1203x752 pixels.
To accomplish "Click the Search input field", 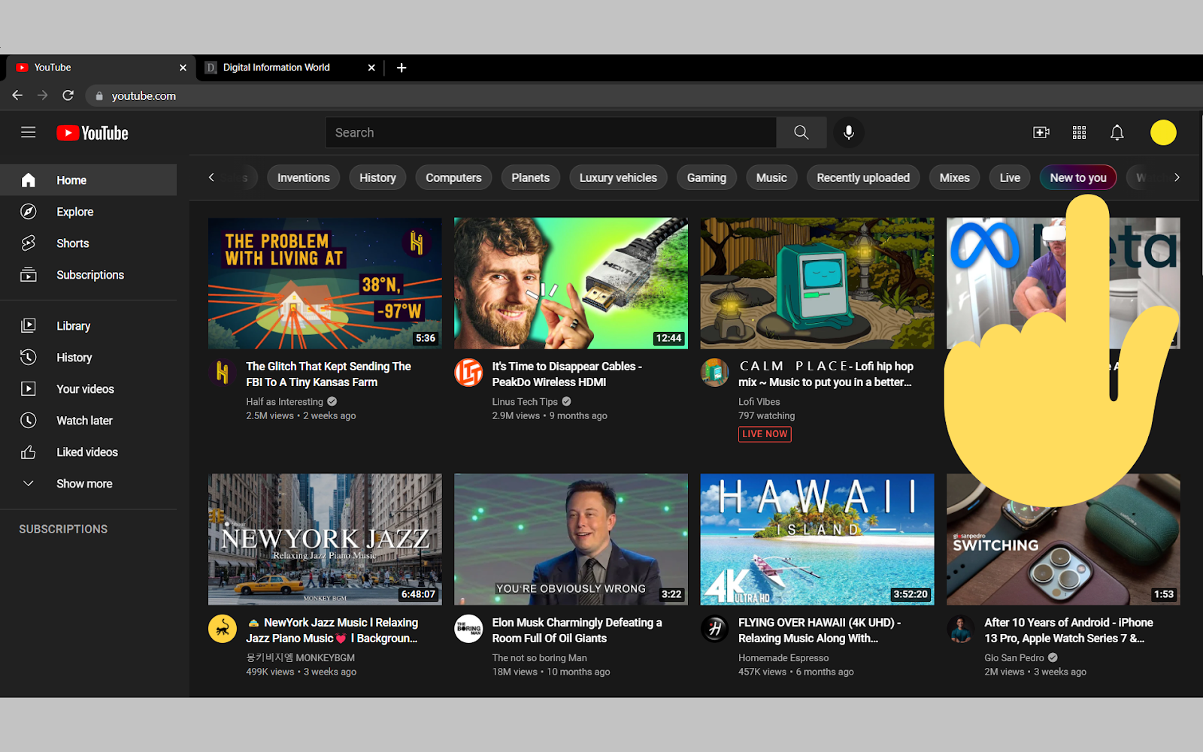I will click(551, 132).
